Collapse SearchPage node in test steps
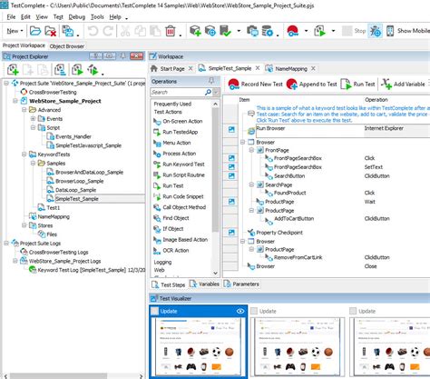430x379 pixels. [x=251, y=185]
